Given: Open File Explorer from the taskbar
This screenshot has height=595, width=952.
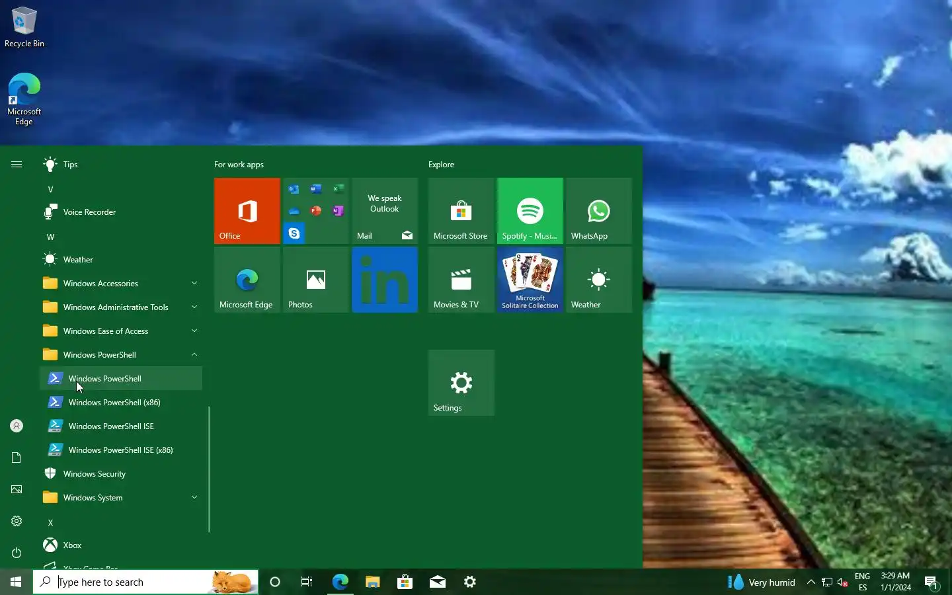Looking at the screenshot, I should [x=372, y=582].
